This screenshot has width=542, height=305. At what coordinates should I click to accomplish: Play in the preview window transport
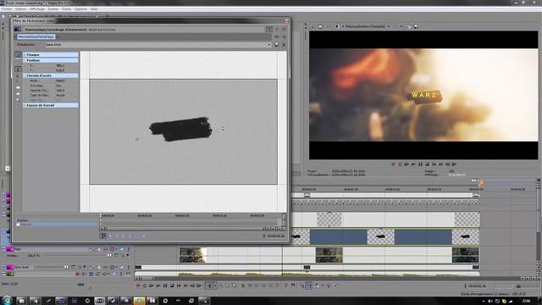(413, 164)
